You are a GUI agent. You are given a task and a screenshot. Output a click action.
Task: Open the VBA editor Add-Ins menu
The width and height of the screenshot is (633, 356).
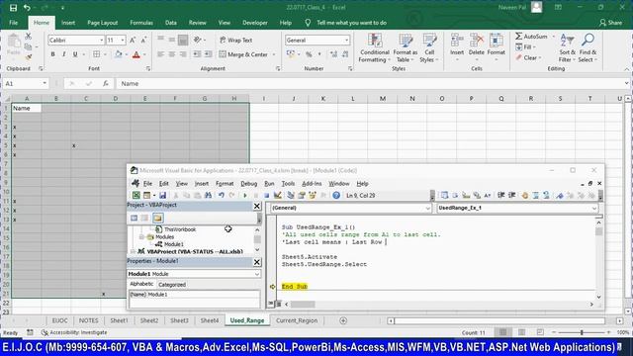point(312,183)
